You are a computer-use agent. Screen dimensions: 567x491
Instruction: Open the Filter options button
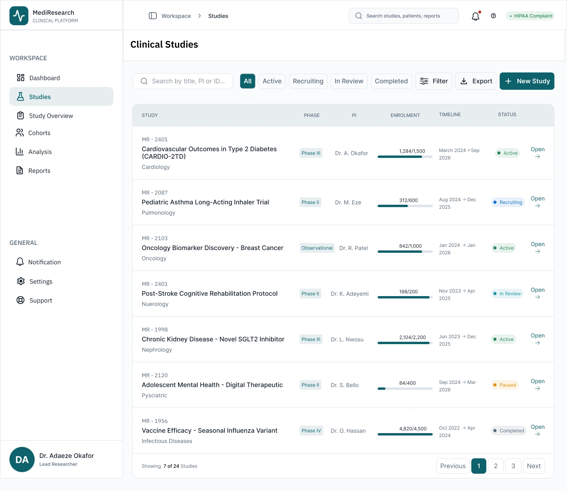434,81
